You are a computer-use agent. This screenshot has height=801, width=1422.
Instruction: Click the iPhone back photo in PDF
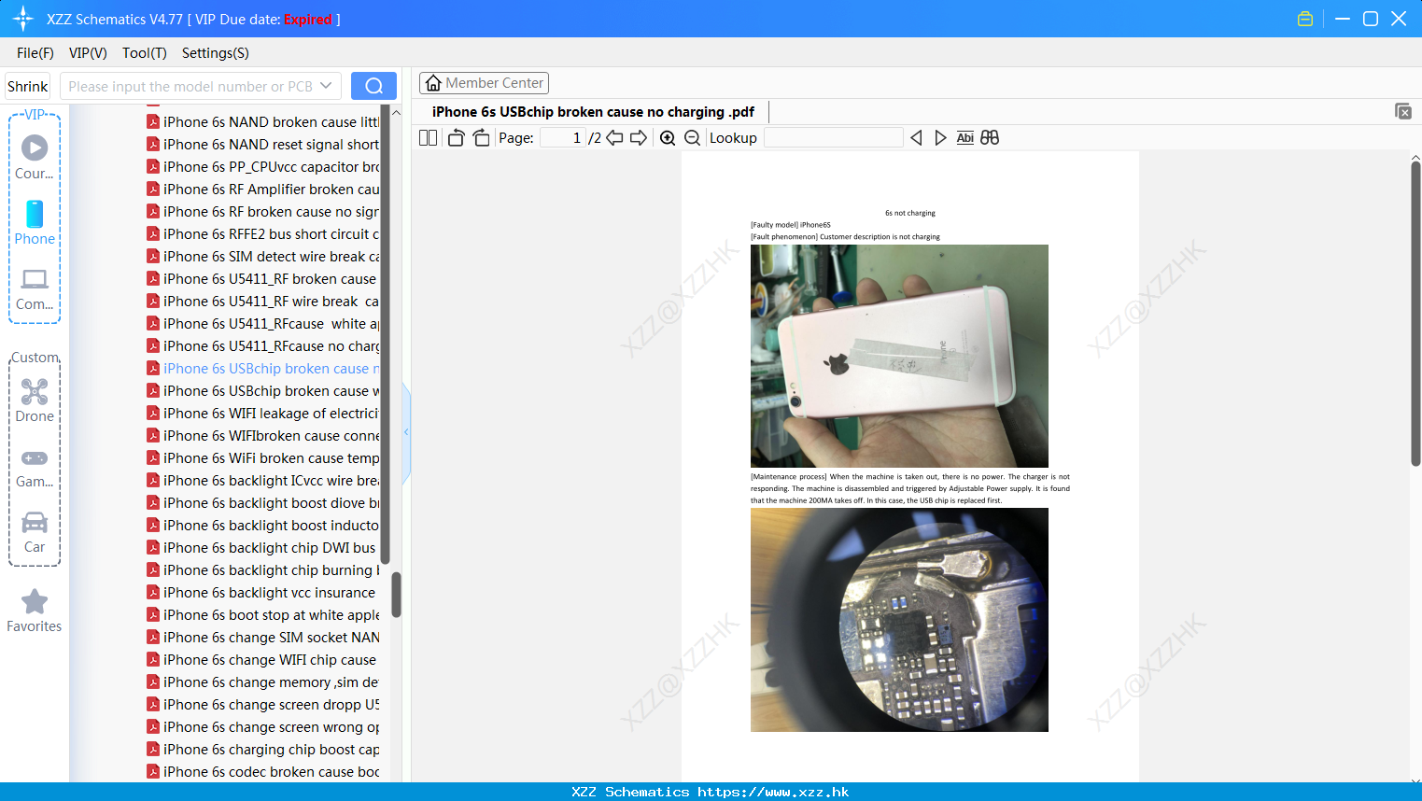(899, 356)
